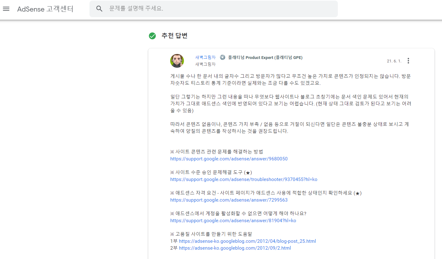Click the line ※ 애드센스 자격 요건
The width and height of the screenshot is (442, 259).
pos(266,193)
